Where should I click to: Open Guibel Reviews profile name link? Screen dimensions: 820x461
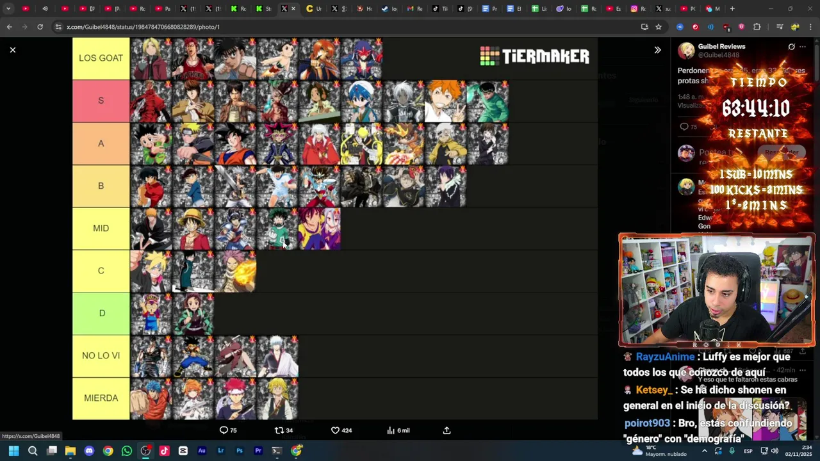721,47
